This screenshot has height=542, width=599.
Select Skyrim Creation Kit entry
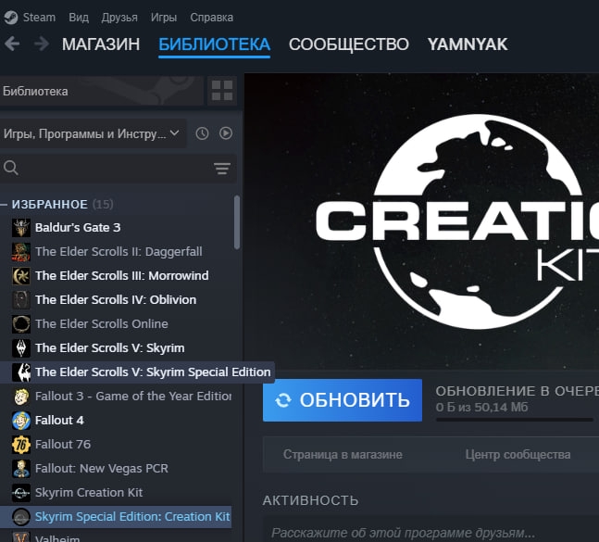point(89,493)
